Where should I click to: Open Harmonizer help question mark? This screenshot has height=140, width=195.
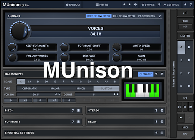click(156, 74)
